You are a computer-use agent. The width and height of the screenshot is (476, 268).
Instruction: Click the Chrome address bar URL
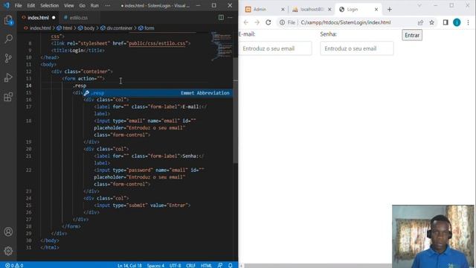click(x=346, y=22)
